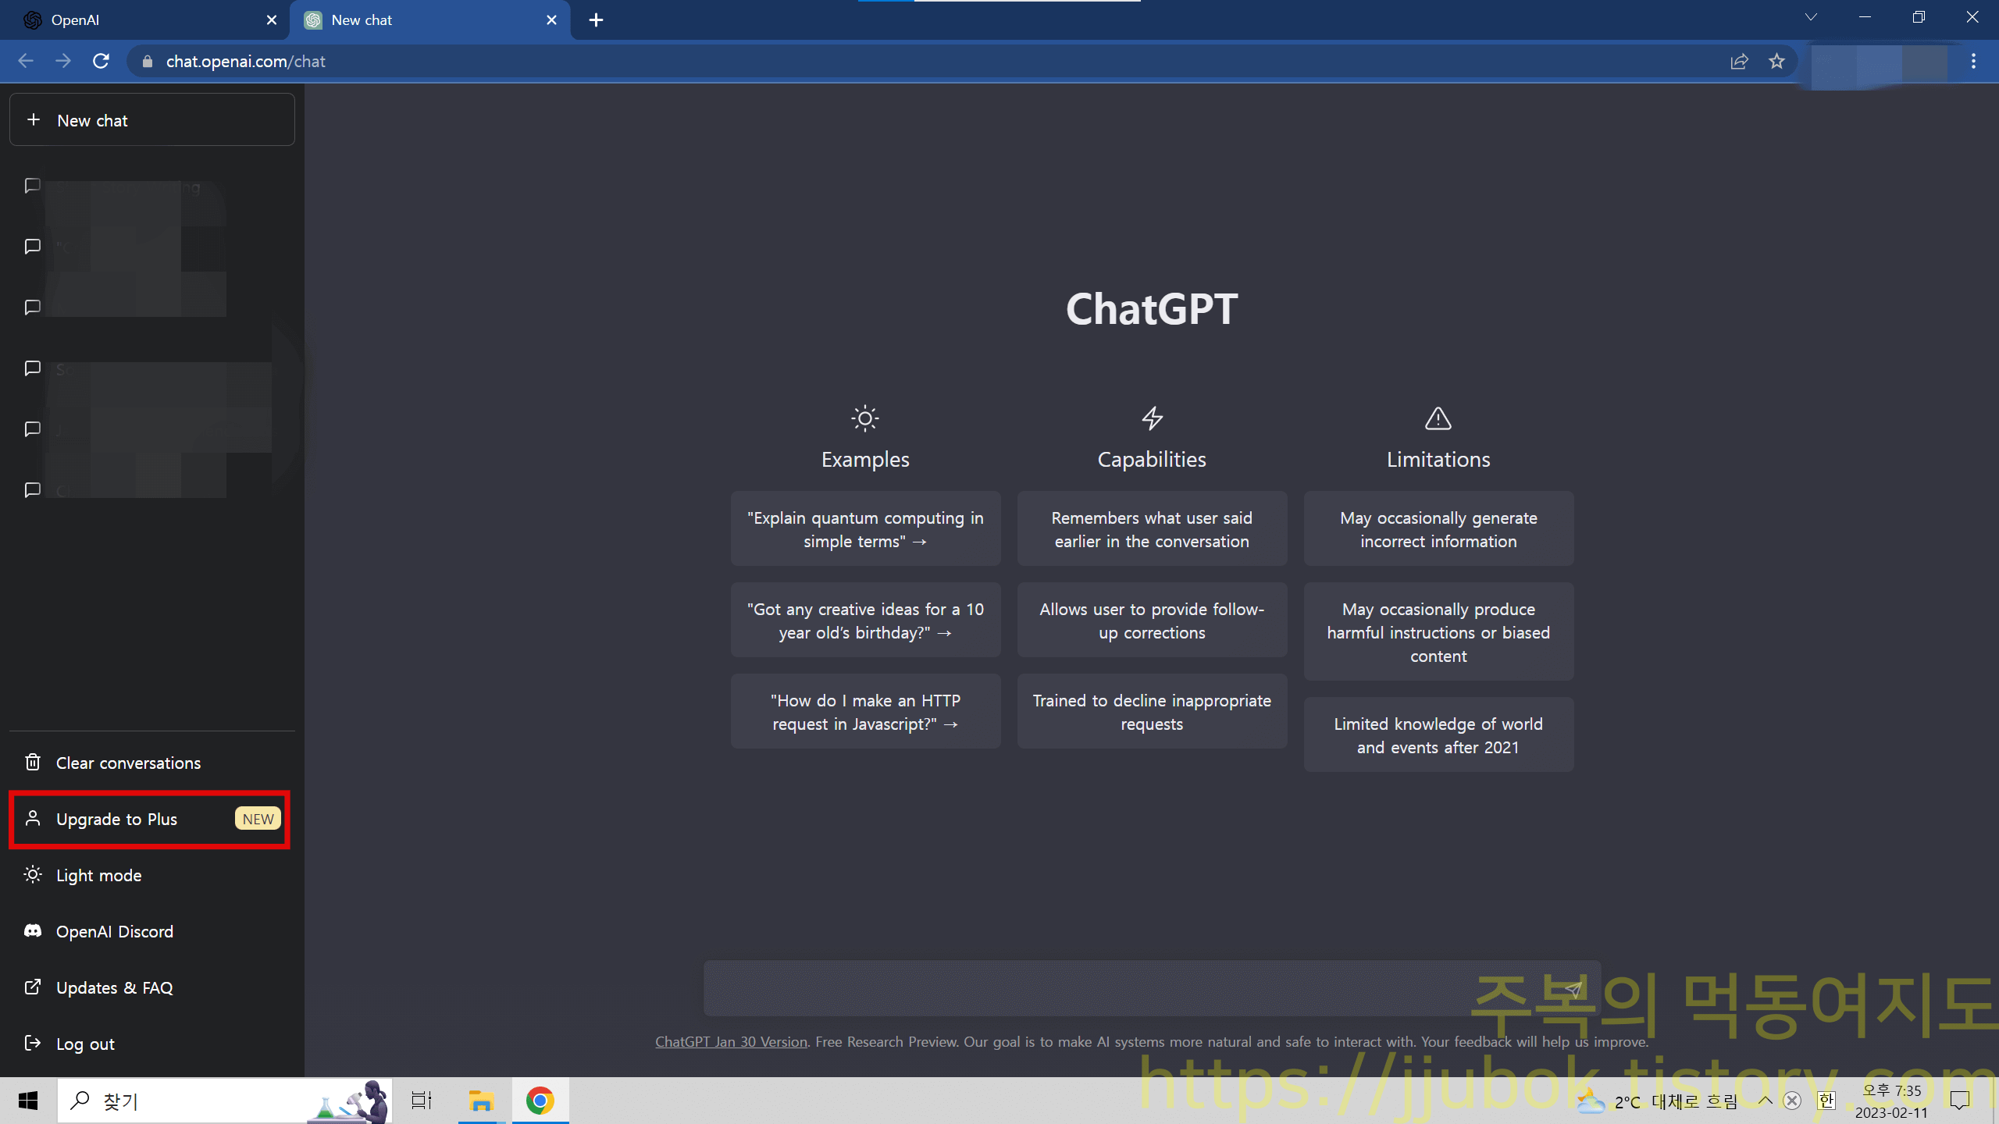Click the page reload icon

tap(101, 61)
